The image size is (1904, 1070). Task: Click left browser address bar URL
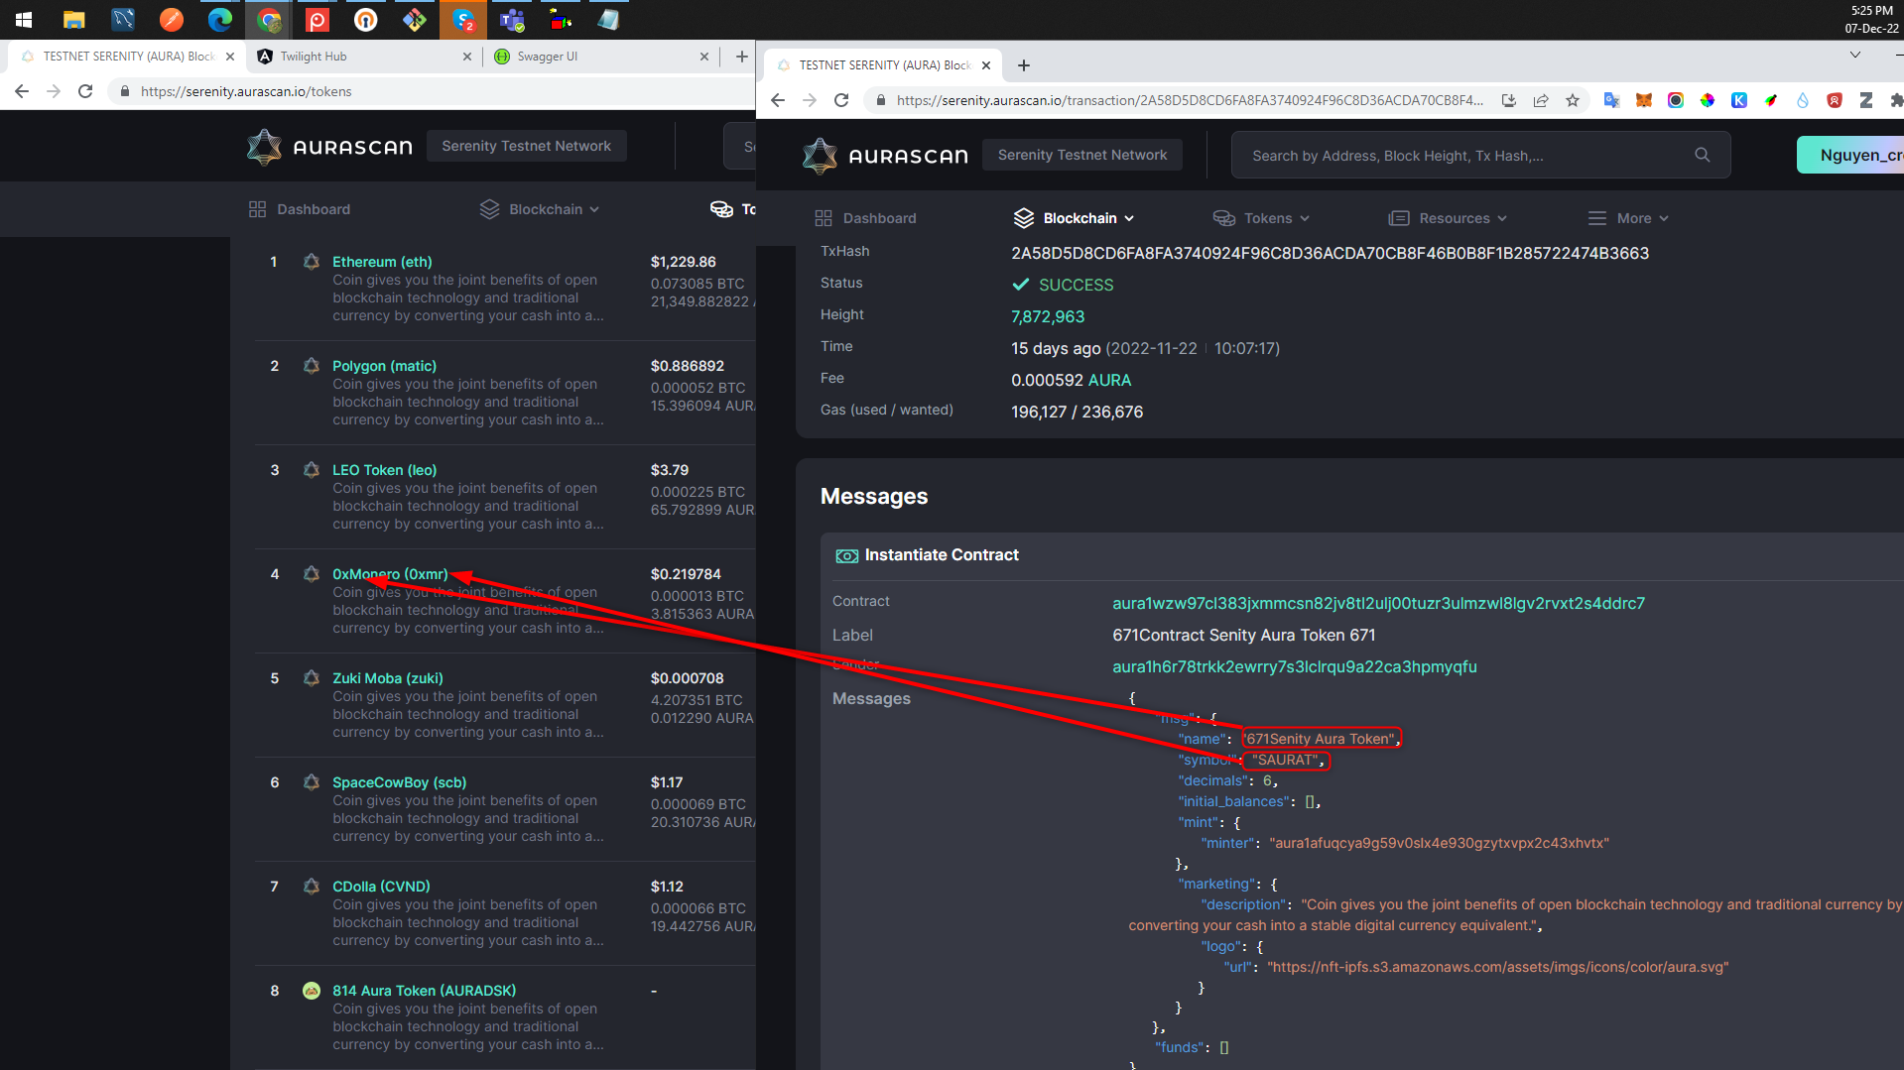click(x=246, y=91)
